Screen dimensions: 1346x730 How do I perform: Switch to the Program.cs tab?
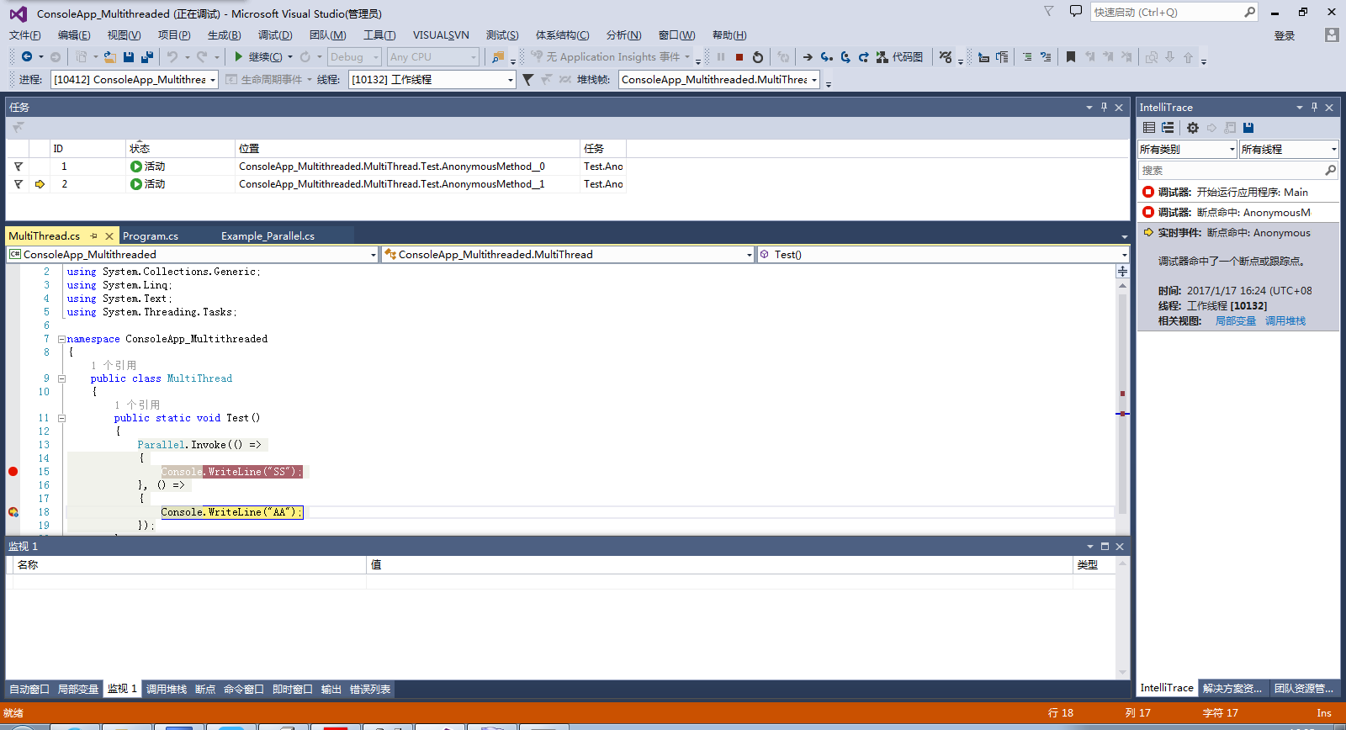pyautogui.click(x=151, y=236)
